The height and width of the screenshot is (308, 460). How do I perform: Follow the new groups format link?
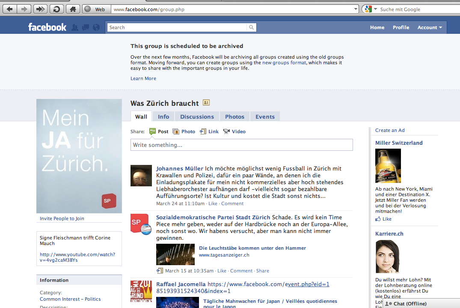[x=284, y=63]
